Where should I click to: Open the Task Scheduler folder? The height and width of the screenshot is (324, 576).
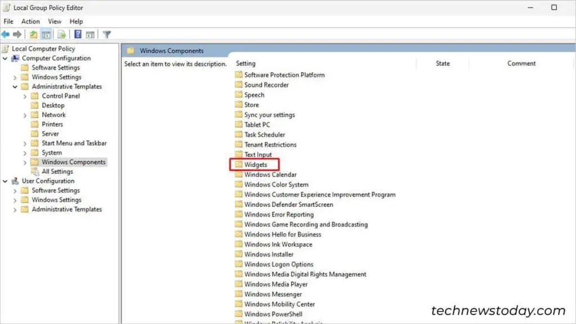tap(262, 134)
